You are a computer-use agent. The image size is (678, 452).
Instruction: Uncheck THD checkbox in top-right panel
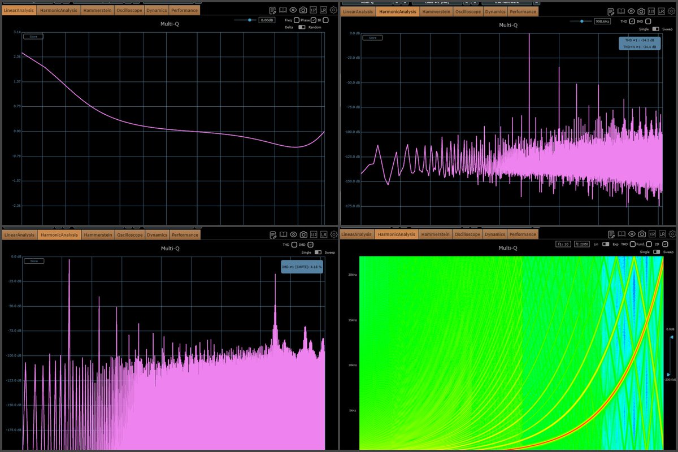(x=632, y=21)
